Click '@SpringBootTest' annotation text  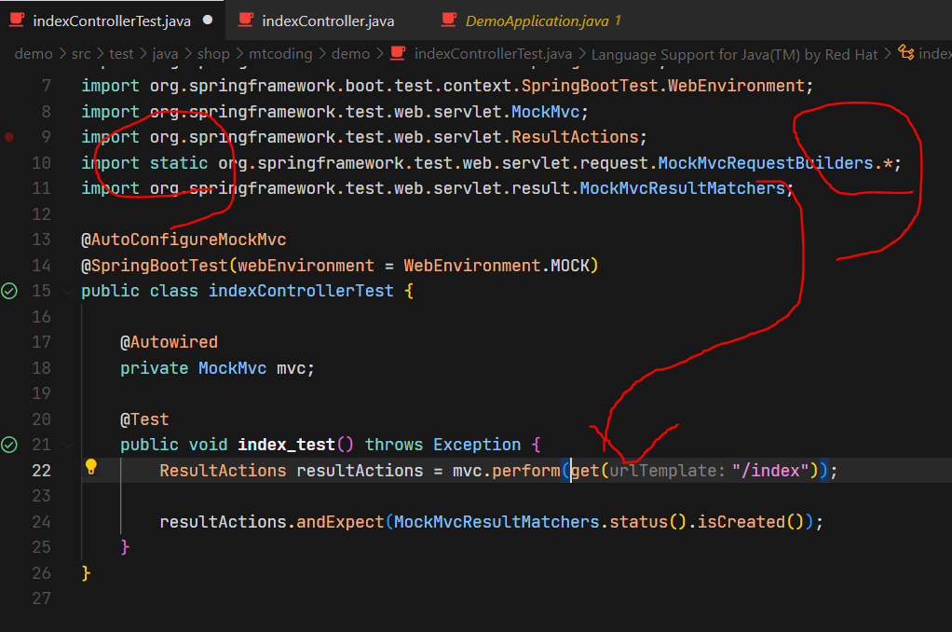coord(155,266)
